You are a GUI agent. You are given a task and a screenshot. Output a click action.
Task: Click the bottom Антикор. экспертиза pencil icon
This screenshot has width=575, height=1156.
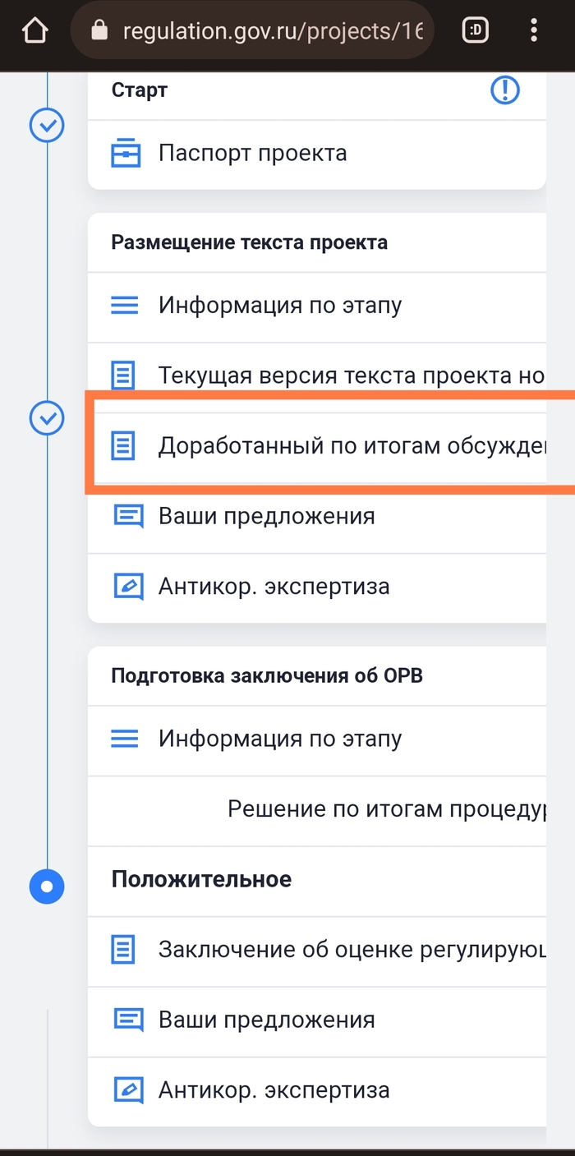[x=127, y=1090]
